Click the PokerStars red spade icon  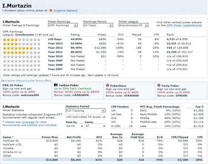[x=108, y=85]
